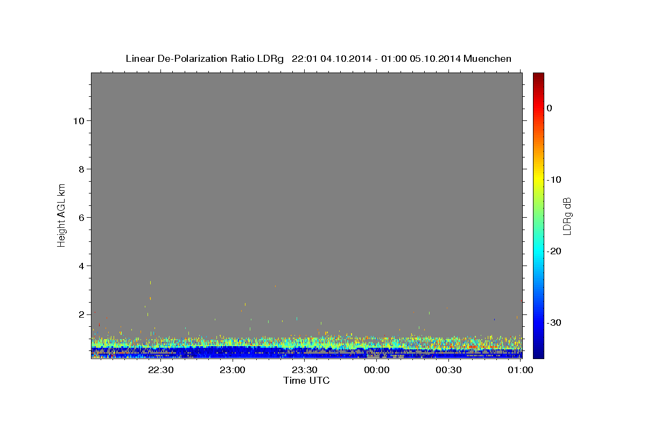This screenshot has width=646, height=430.
Task: Click the 00:30 time axis label
Action: tap(448, 370)
